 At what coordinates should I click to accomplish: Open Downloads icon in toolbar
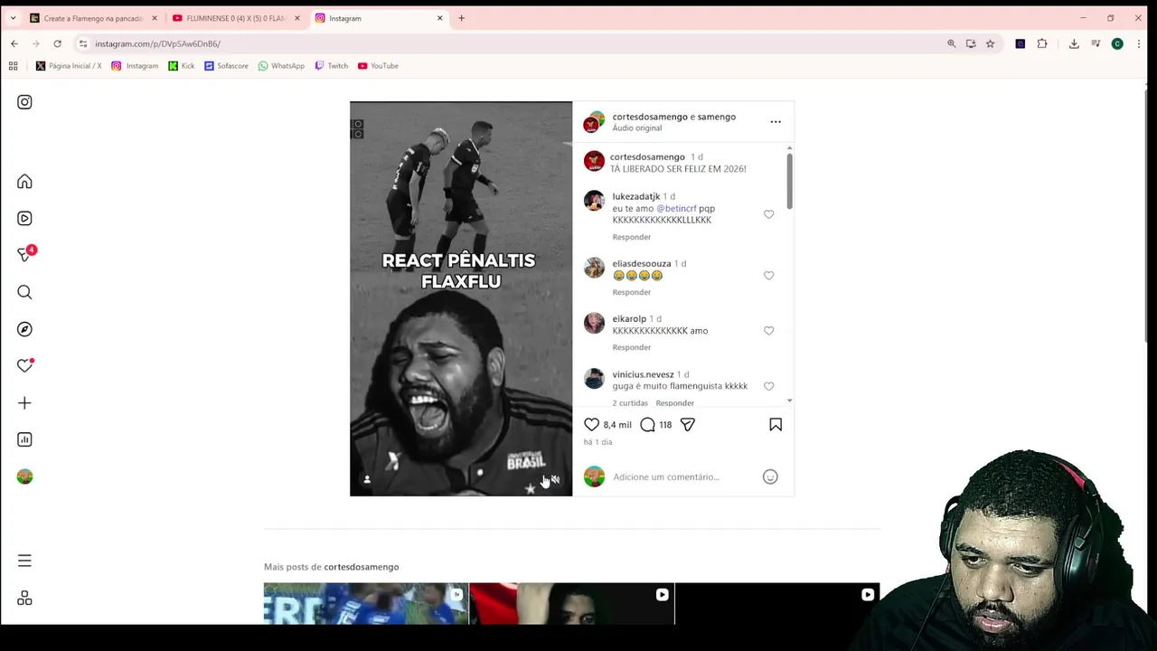1074,43
